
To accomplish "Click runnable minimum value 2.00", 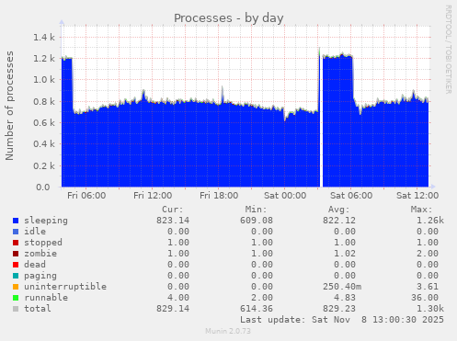I will tap(262, 298).
